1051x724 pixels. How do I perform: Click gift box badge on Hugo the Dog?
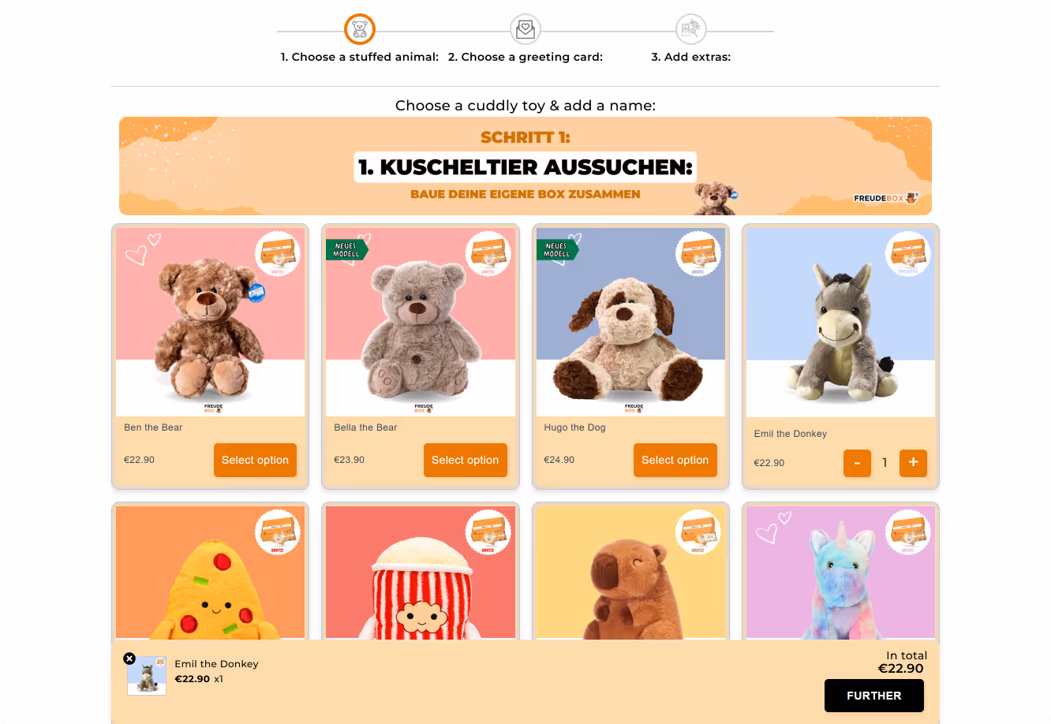coord(698,254)
